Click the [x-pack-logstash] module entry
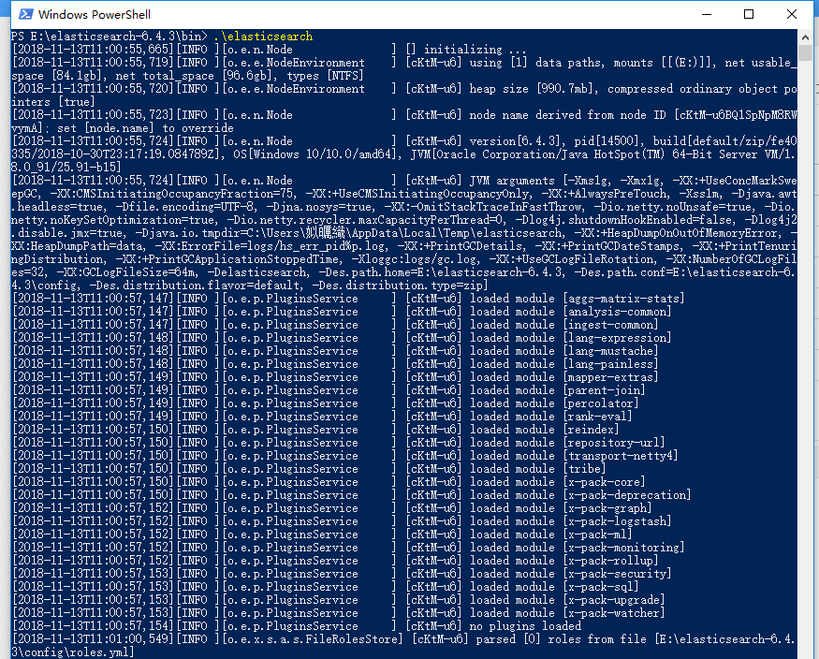 coord(618,520)
